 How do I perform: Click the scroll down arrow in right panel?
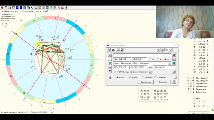coord(213,109)
